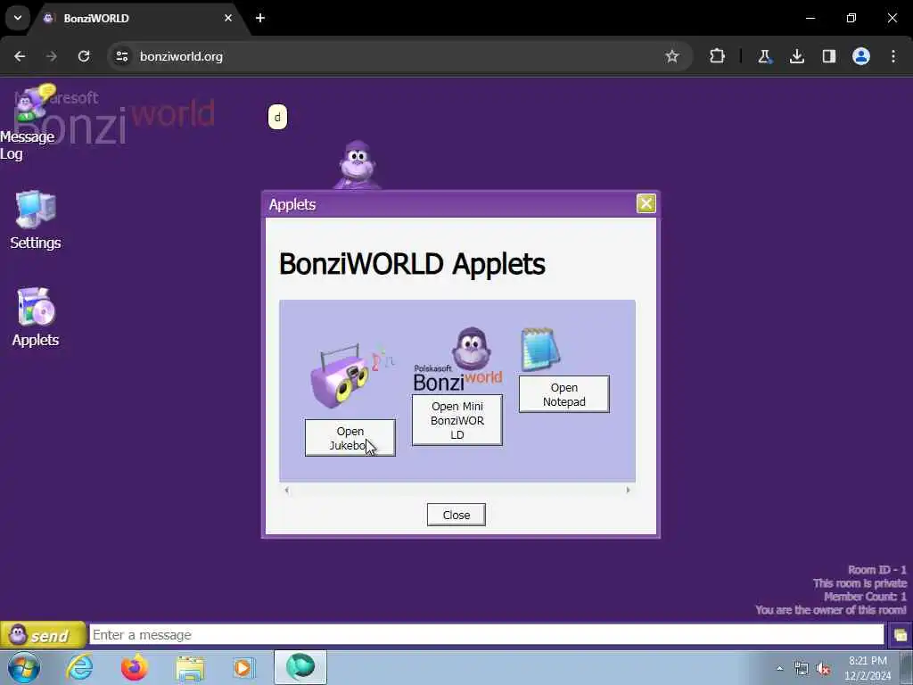This screenshot has height=685, width=913.
Task: Bookmark this page with the star
Action: click(x=672, y=56)
